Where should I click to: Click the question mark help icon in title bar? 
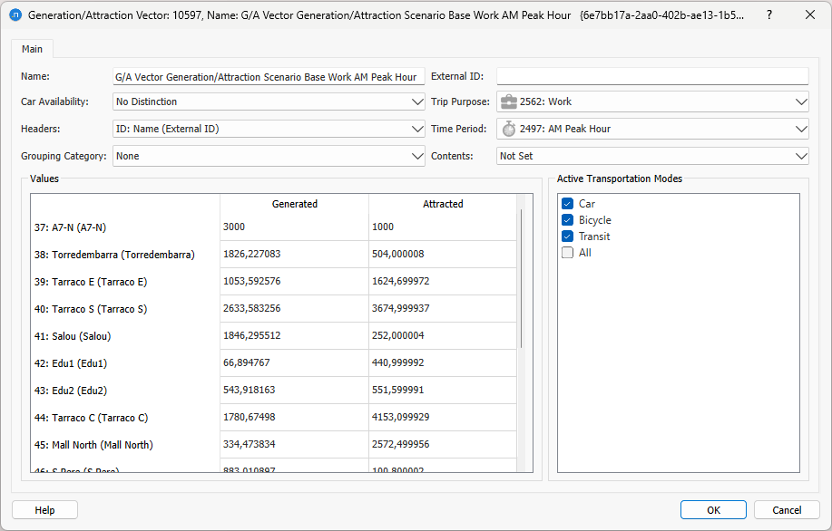click(x=769, y=15)
